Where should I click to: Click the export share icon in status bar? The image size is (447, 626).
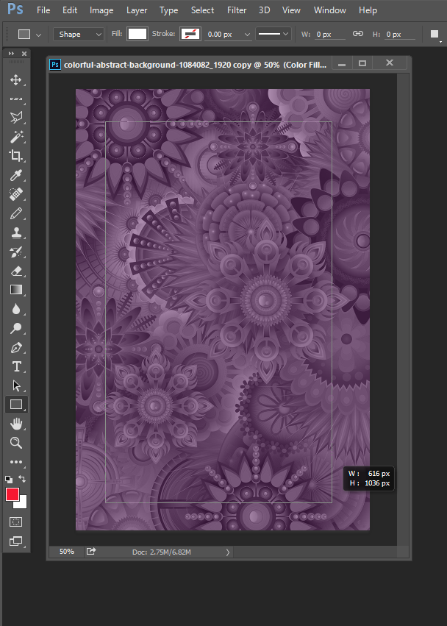[x=91, y=552]
